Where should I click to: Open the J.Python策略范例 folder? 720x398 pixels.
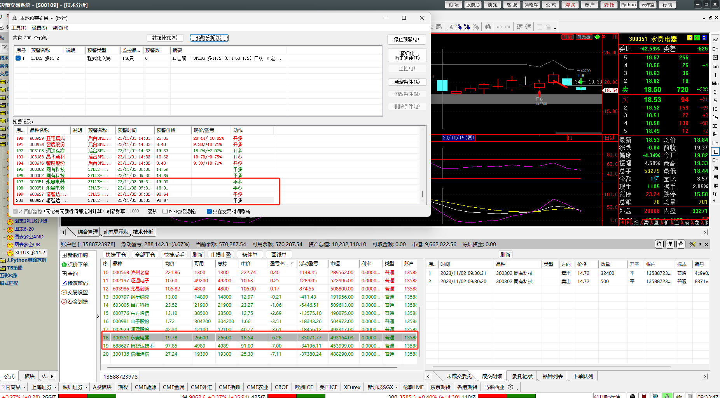(23, 260)
